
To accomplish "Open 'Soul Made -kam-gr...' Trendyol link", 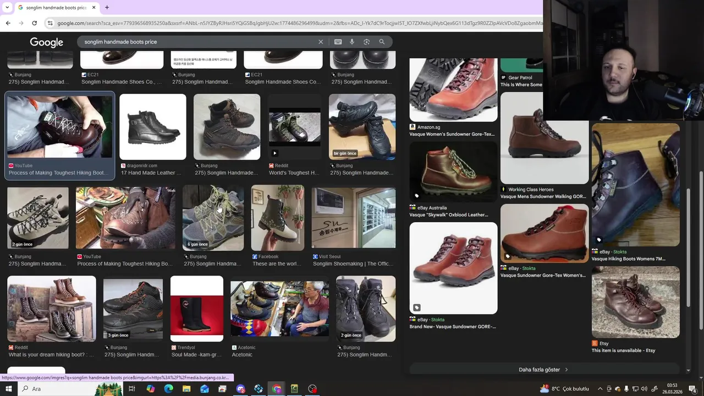I will [196, 355].
